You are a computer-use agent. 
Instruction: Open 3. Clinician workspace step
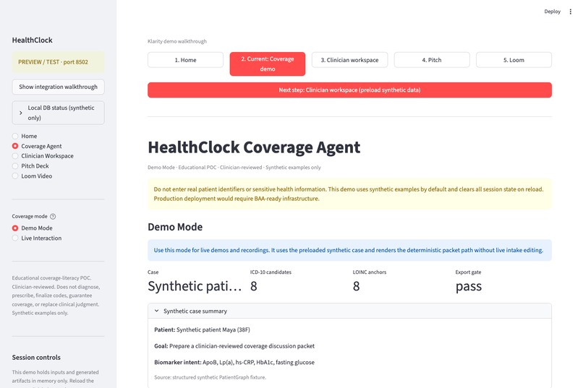[x=349, y=60]
